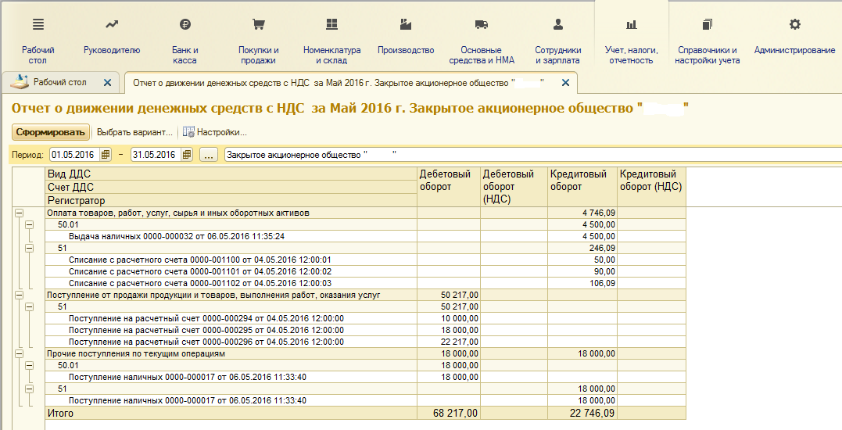Click Банк и касса menu label
Image resolution: width=842 pixels, height=430 pixels.
pyautogui.click(x=185, y=56)
